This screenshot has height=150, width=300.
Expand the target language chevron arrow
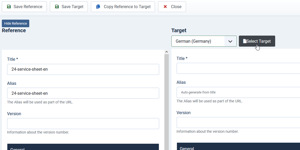coord(230,41)
